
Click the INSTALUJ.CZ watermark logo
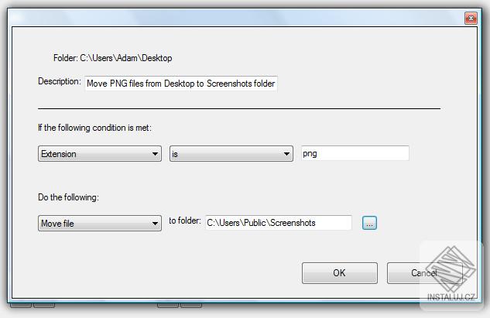click(451, 275)
